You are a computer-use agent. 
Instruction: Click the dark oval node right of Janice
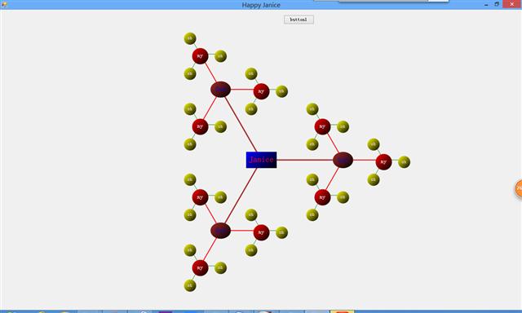coord(343,160)
